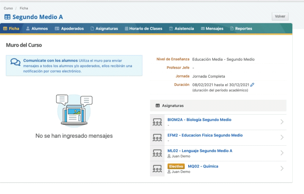Click the Duración label
Image resolution: width=304 pixels, height=194 pixels.
click(x=182, y=84)
